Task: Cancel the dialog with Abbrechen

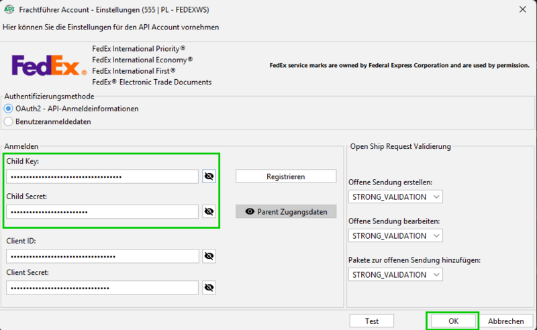Action: (506, 321)
